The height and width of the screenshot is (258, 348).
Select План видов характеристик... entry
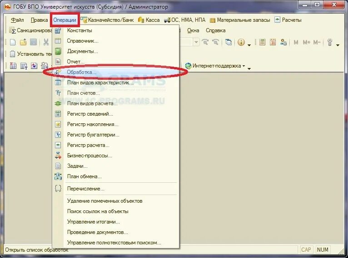pos(116,83)
